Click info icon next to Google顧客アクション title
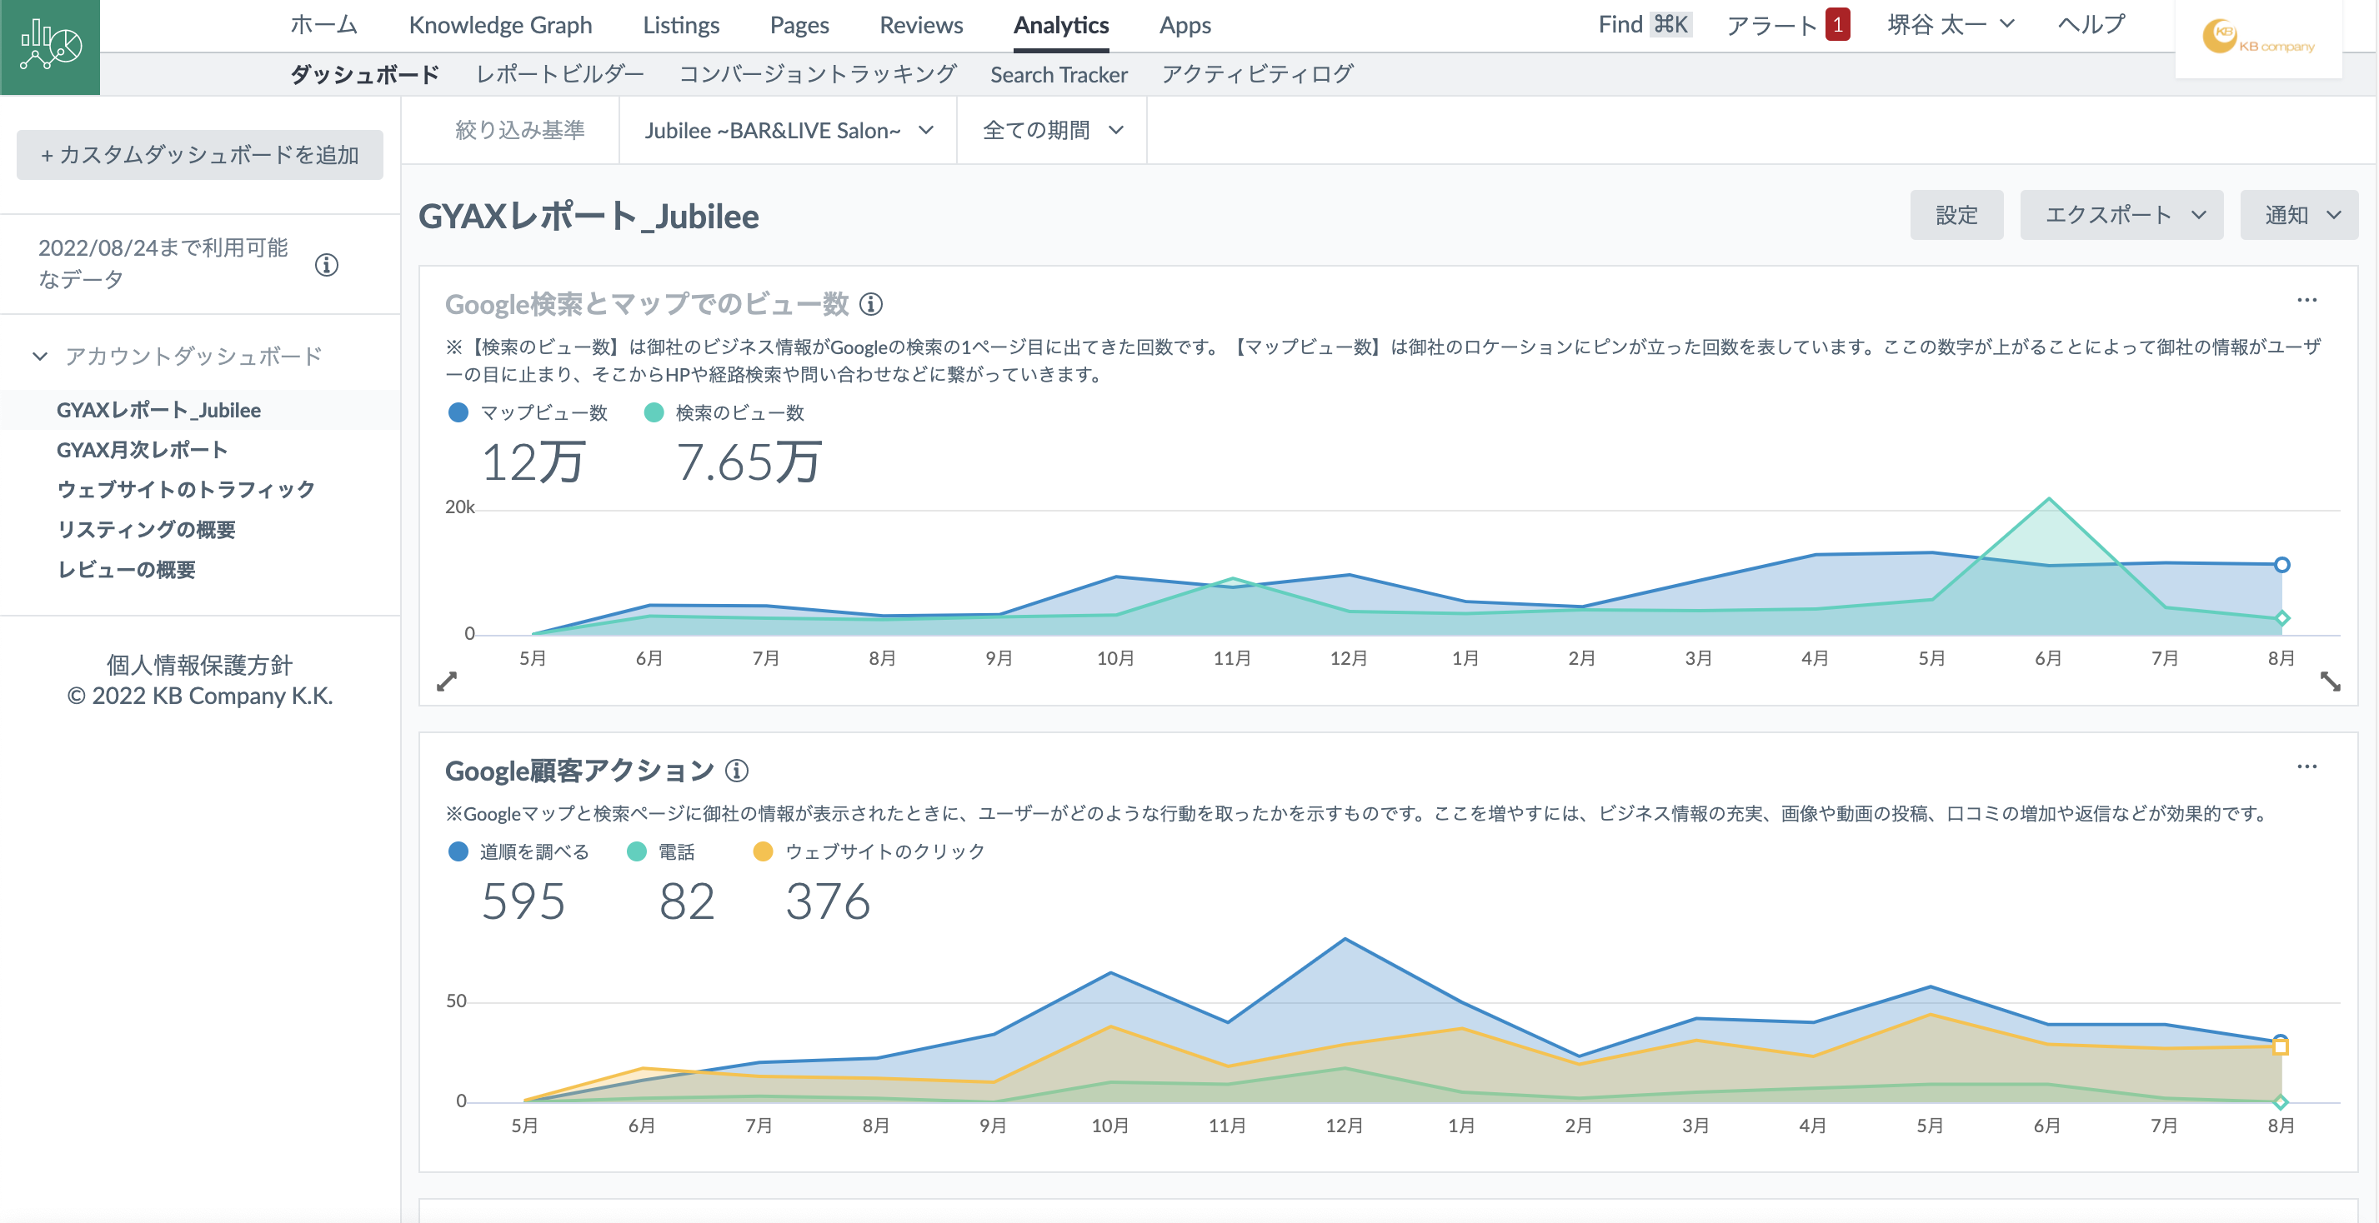The image size is (2379, 1223). 737,770
